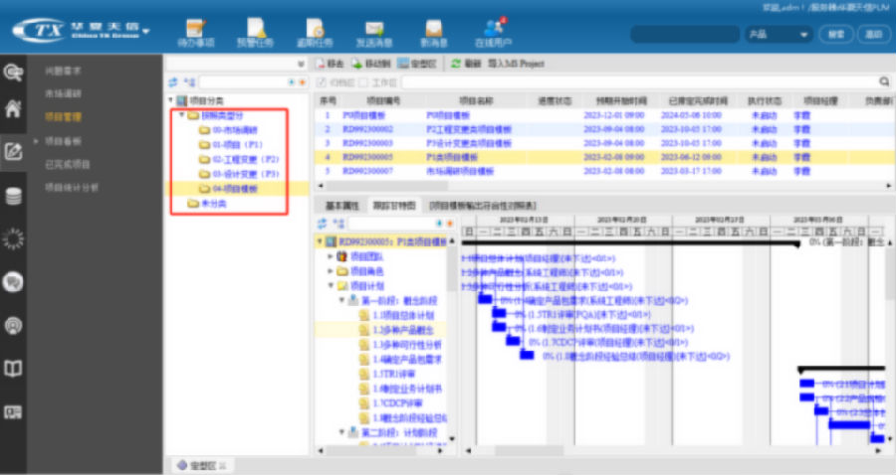Select task 1.5TR1评审 in Gantt tree
The image size is (896, 475).
[x=393, y=374]
